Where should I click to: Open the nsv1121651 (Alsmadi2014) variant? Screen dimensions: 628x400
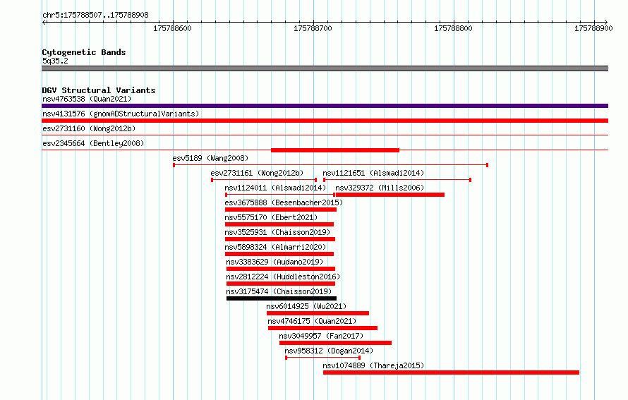(x=373, y=173)
